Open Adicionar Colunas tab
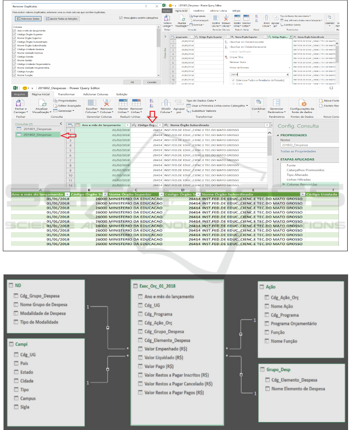Screen dimensions: 352x430 [x=96, y=94]
